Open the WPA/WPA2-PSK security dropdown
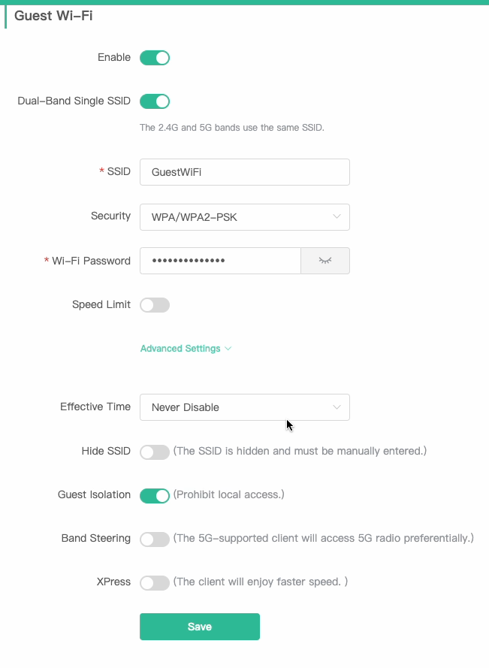The height and width of the screenshot is (668, 489). 245,217
